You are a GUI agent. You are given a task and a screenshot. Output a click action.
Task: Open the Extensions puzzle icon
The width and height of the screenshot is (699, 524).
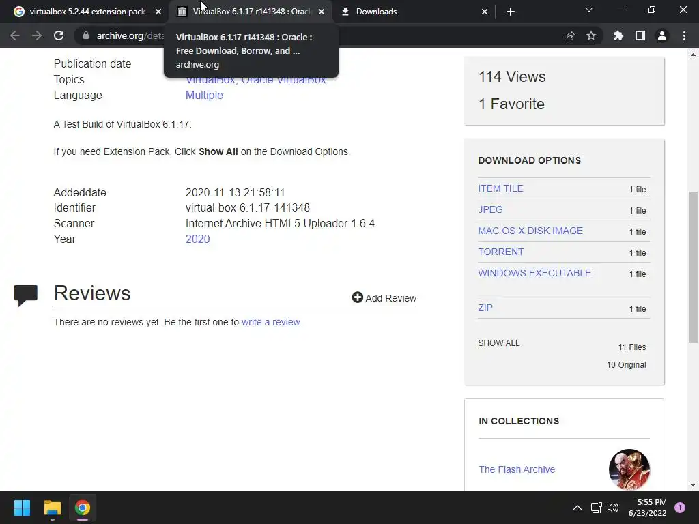(618, 35)
